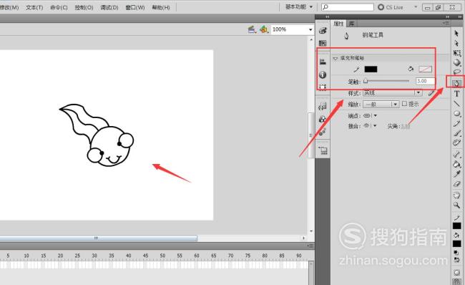The width and height of the screenshot is (465, 285).
Task: Open the 调试(D) menu
Action: [109, 7]
